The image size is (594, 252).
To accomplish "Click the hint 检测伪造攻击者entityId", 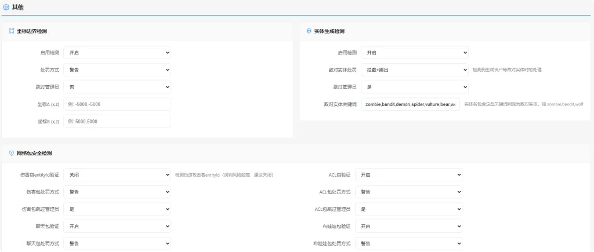I will coord(224,175).
